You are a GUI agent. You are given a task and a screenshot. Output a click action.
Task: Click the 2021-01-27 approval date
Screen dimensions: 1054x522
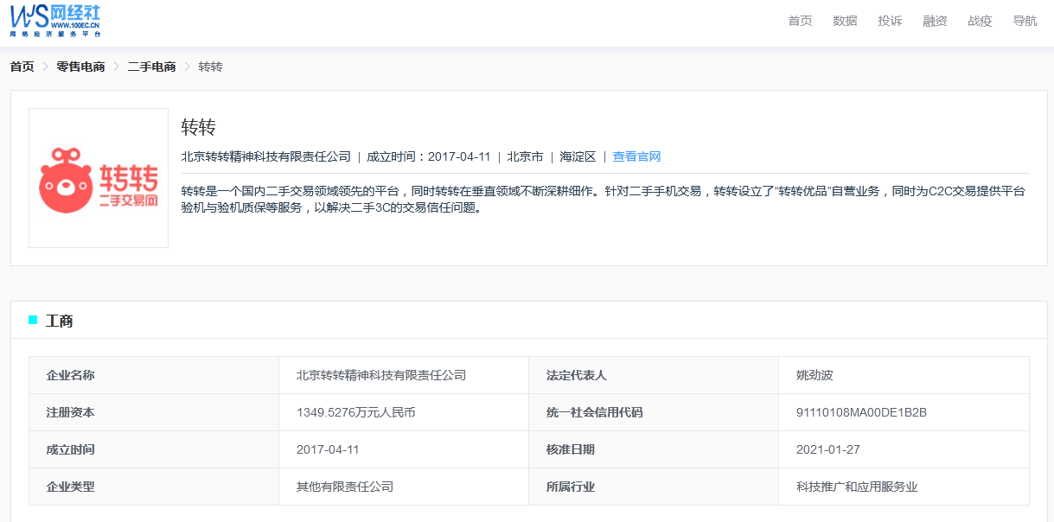pyautogui.click(x=828, y=449)
